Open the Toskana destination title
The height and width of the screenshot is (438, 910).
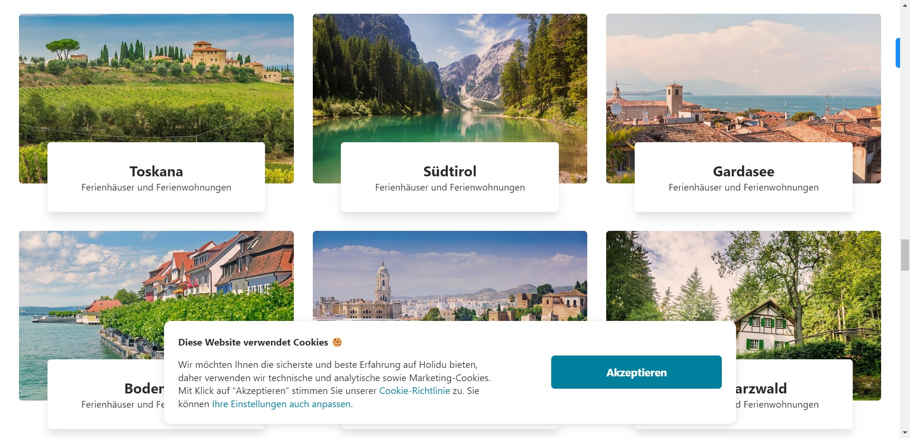tap(156, 171)
